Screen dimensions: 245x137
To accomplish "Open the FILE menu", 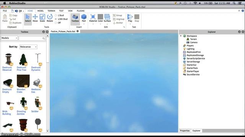I will [5, 11].
